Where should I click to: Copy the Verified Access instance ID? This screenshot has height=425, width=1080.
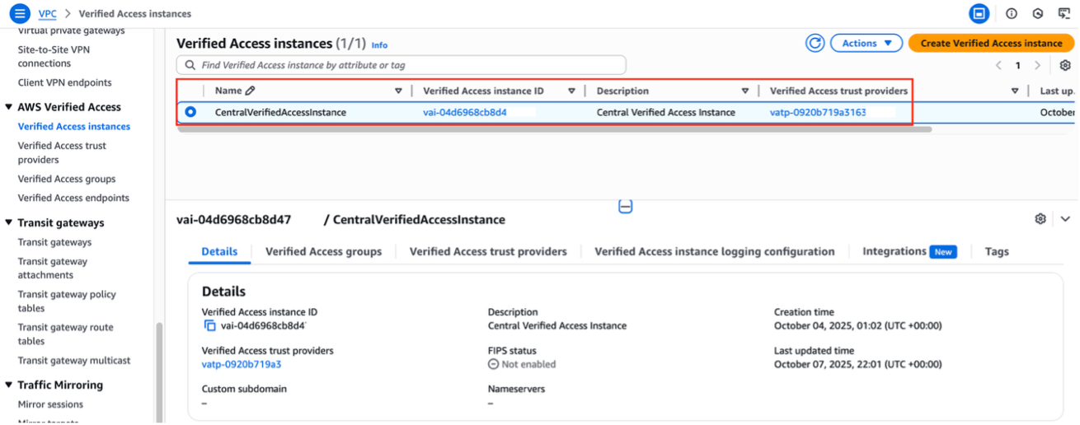tap(209, 325)
